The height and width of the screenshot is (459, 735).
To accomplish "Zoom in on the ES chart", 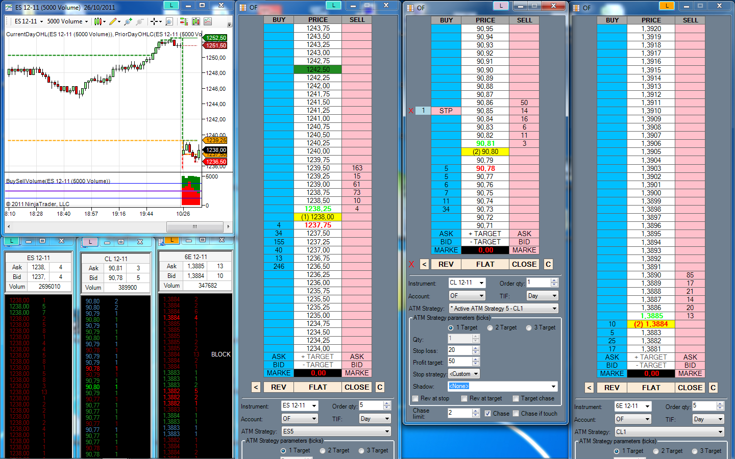I will pos(128,21).
